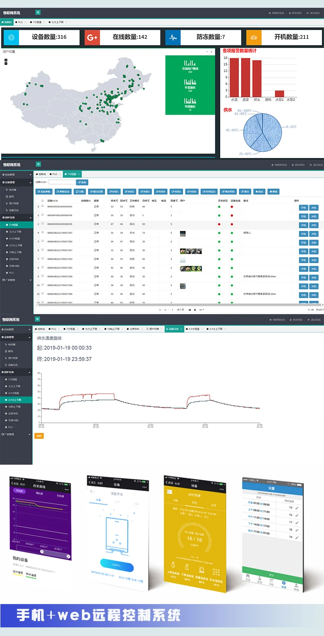Click the red G+ icon beside 在线数量
Image resolution: width=324 pixels, height=636 pixels.
pyautogui.click(x=92, y=37)
